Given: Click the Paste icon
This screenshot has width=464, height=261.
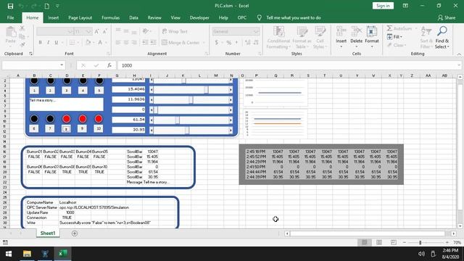Looking at the screenshot, I should pyautogui.click(x=11, y=32).
